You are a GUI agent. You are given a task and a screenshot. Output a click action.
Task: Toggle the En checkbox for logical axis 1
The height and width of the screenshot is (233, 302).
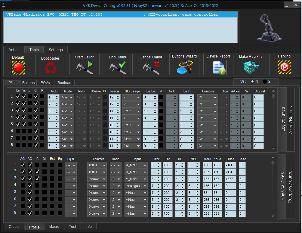click(x=18, y=97)
